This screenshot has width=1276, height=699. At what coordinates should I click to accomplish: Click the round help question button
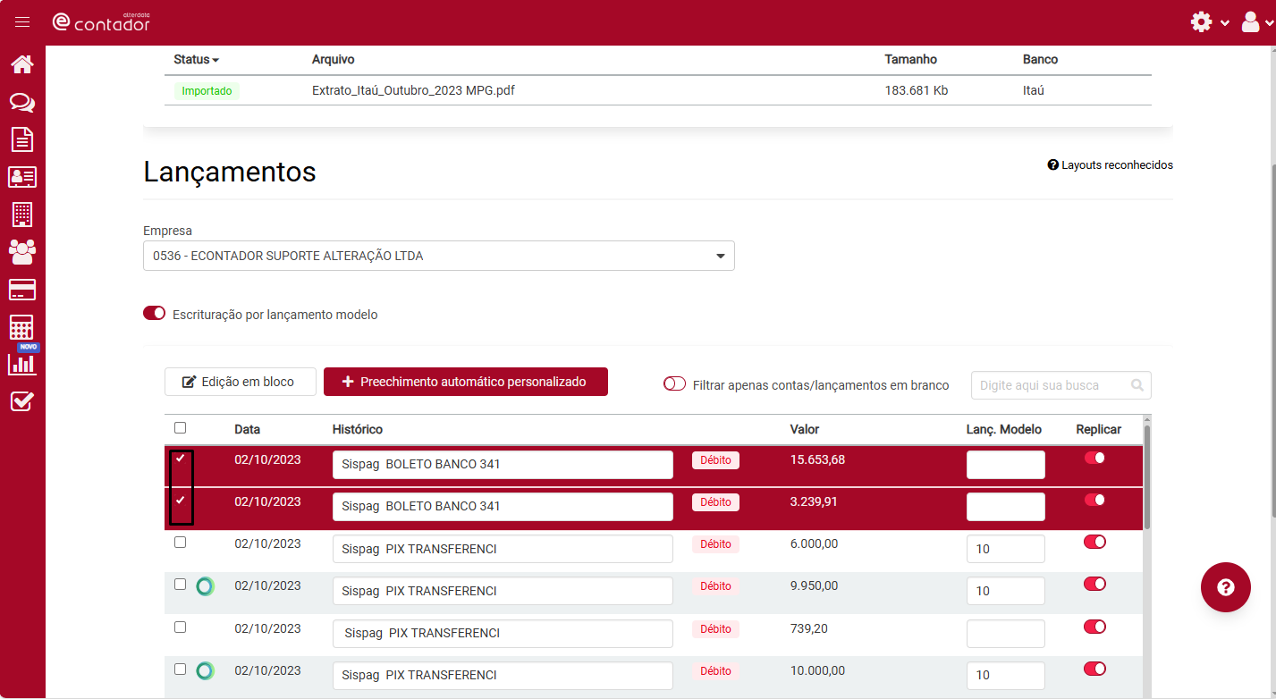1225,587
